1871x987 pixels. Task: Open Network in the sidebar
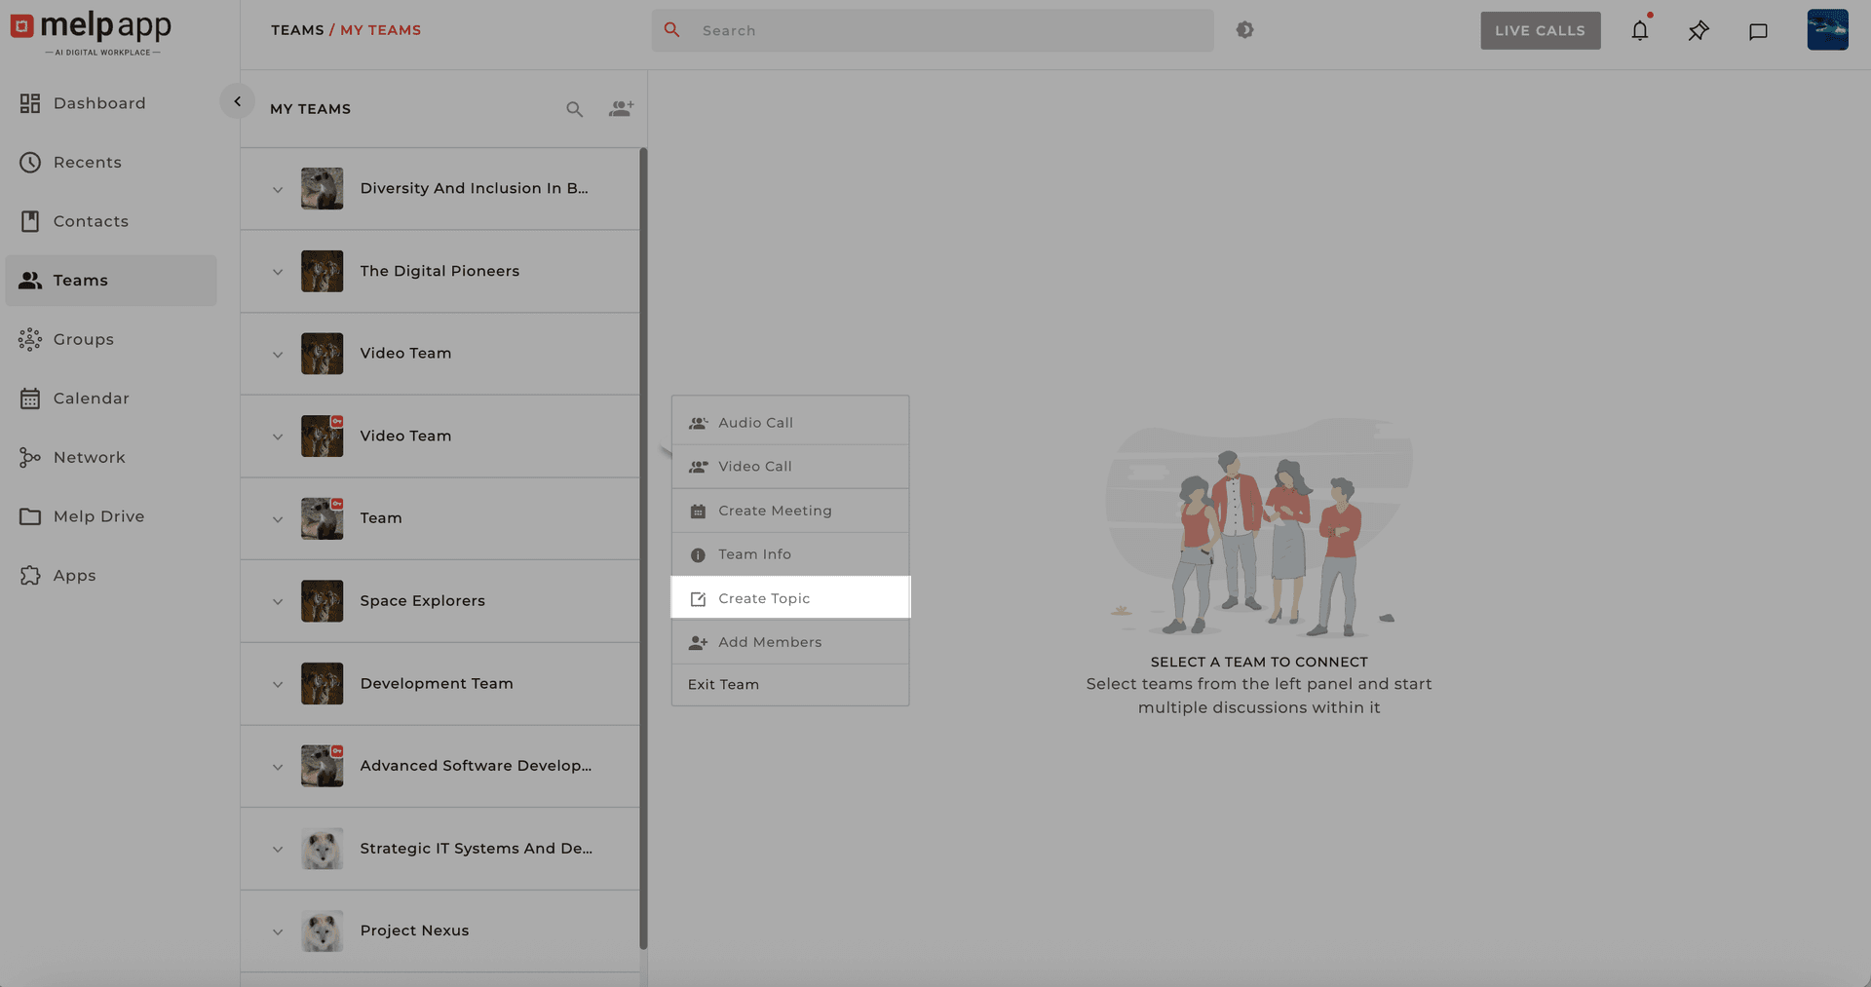(x=89, y=457)
